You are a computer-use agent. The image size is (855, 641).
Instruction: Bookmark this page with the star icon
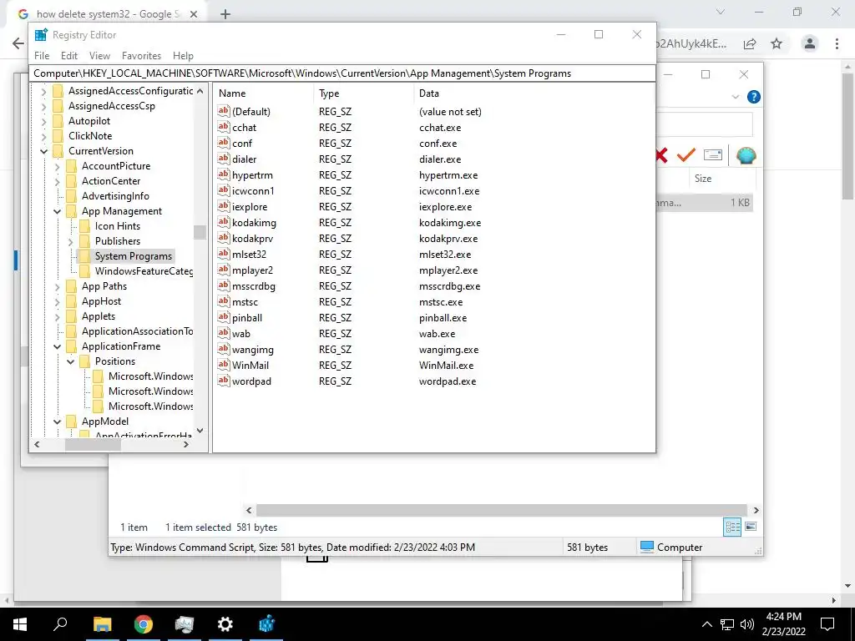(777, 43)
